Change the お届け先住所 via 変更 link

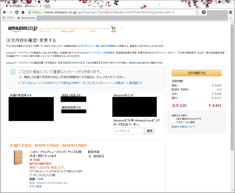point(29,95)
